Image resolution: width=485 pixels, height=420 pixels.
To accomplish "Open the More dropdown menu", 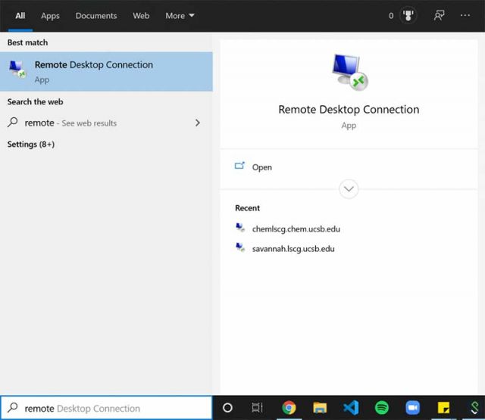I will tap(180, 16).
